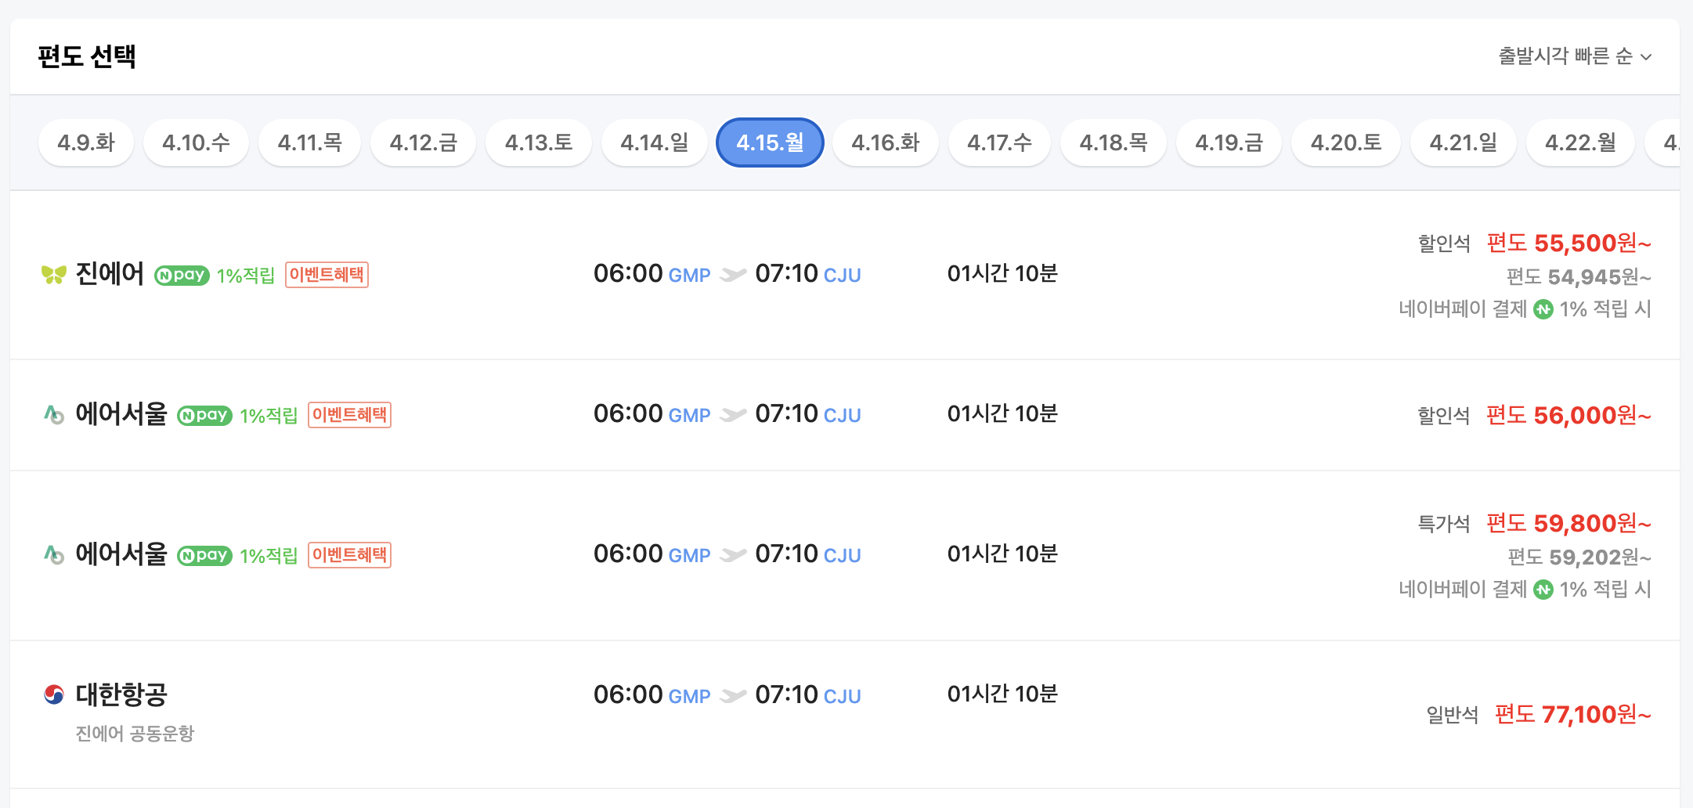Click 이벤트혜택 tag in the 59,800원 row

click(349, 555)
